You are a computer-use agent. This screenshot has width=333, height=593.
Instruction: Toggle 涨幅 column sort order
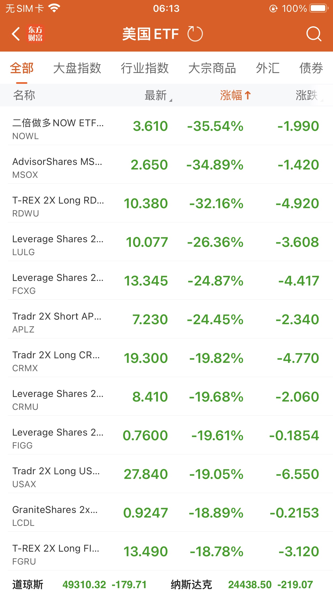pos(231,95)
